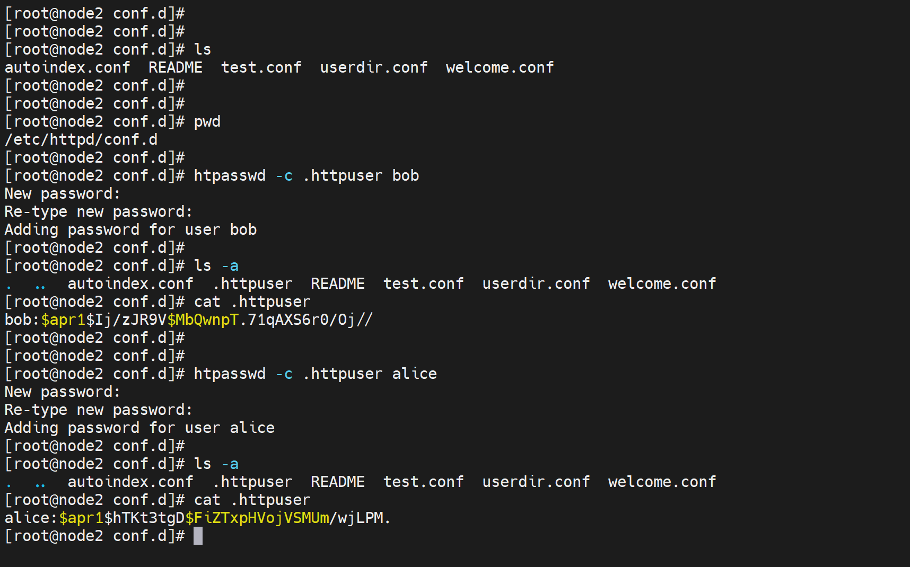
Task: Click 'Adding password for user alice' line
Action: point(139,428)
